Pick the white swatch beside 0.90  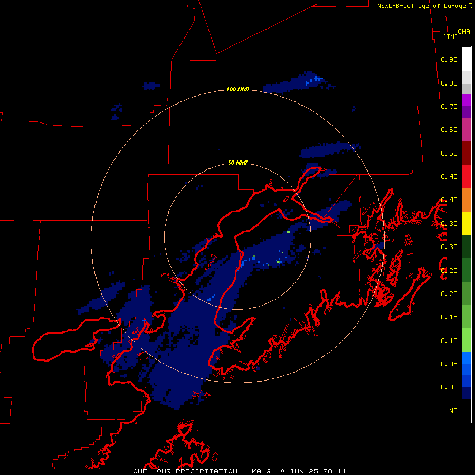tap(466, 59)
